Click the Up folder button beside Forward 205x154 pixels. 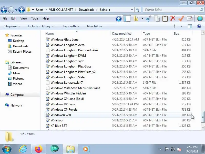[22, 10]
